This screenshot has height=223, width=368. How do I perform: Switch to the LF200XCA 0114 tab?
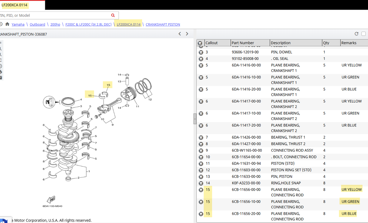[15, 5]
